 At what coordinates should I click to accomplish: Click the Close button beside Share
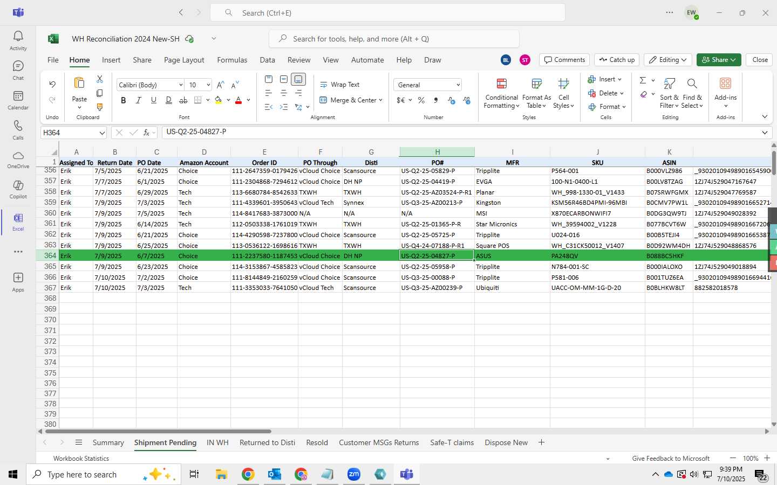[760, 60]
